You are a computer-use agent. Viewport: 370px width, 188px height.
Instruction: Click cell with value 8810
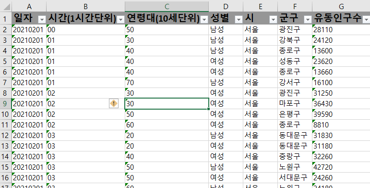click(341, 125)
